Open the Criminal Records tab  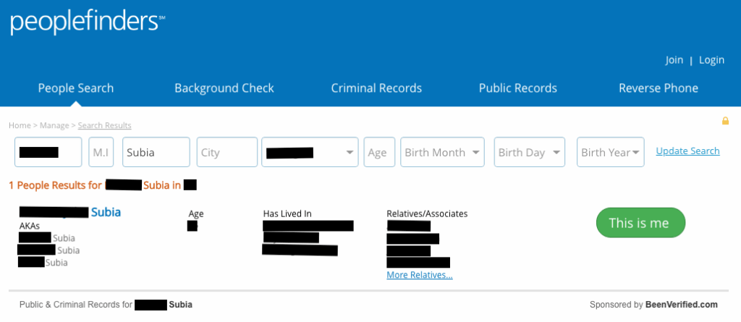[x=376, y=88]
